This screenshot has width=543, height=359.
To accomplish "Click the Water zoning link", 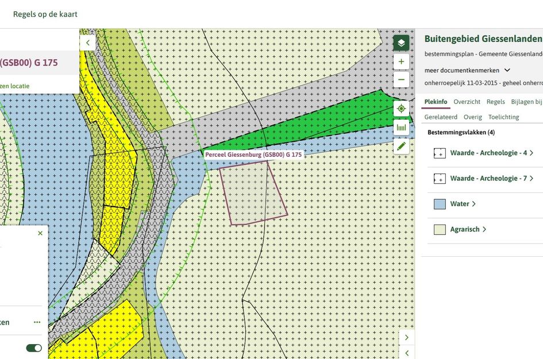I will click(460, 204).
